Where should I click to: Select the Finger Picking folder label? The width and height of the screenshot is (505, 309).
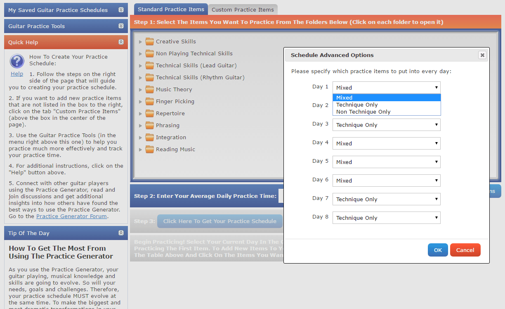pyautogui.click(x=175, y=101)
